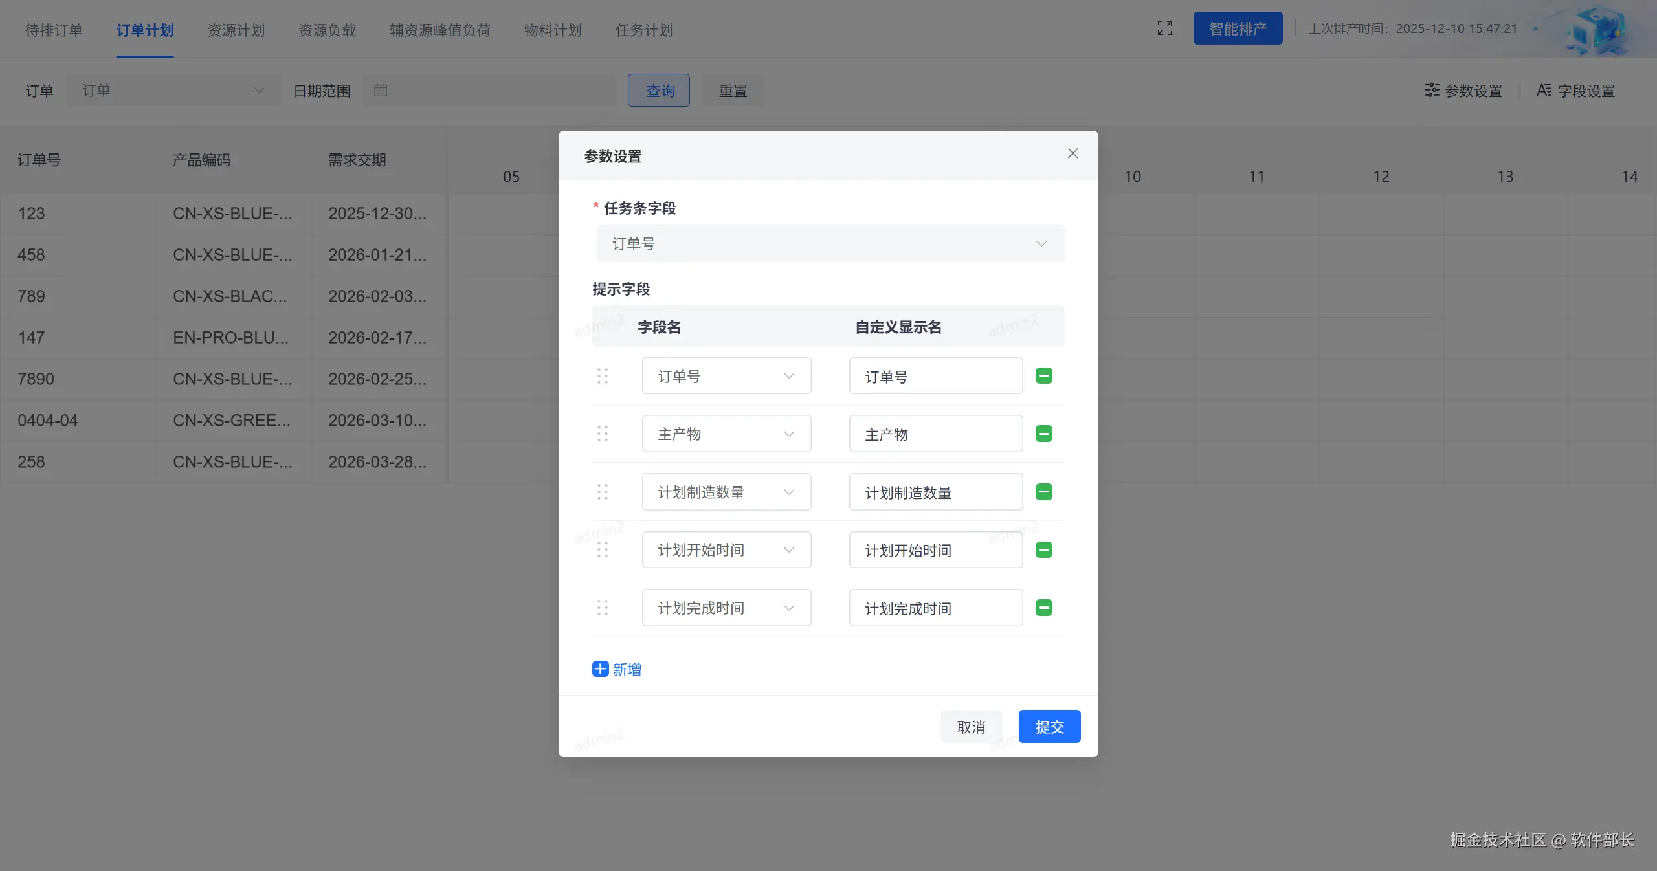Click the 智能排产 button
1657x871 pixels.
pos(1237,28)
